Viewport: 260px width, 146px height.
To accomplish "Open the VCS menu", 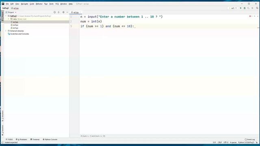I will click(x=57, y=4).
